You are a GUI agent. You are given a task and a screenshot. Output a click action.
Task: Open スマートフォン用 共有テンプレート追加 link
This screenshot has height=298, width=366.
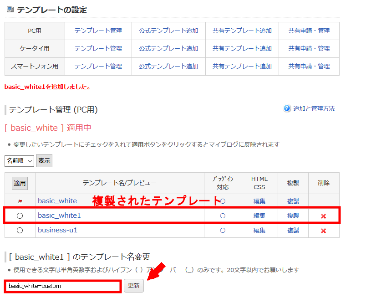click(242, 67)
